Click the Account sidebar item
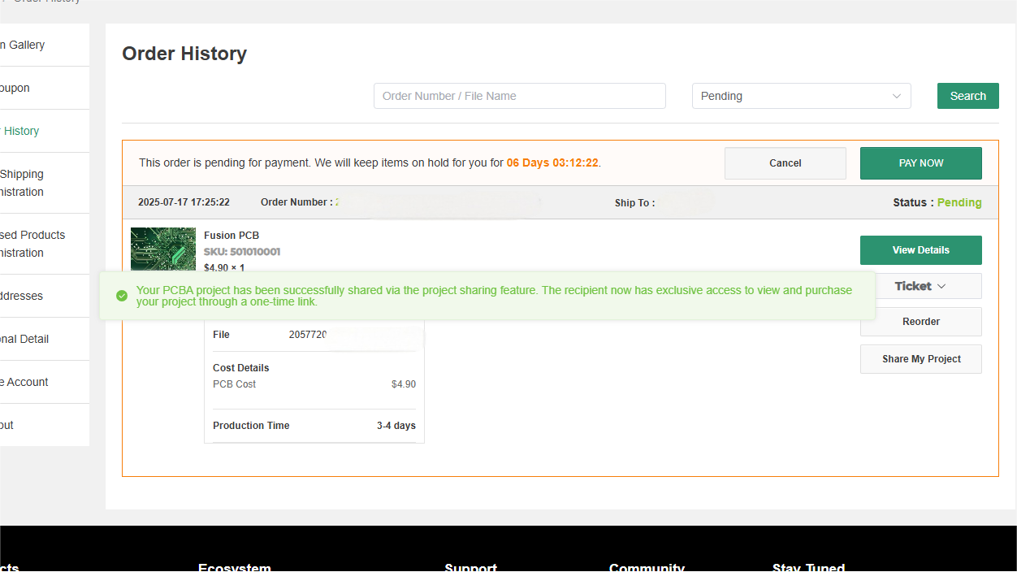Screen dimensions: 1017x572 [x=24, y=382]
